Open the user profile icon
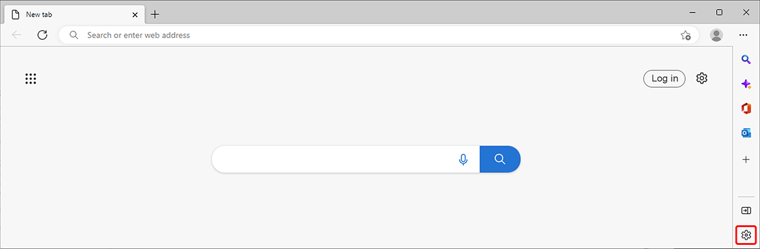 pyautogui.click(x=717, y=36)
